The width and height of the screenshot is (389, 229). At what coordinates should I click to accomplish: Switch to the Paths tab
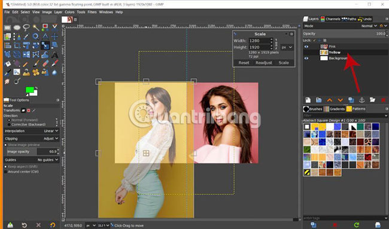pyautogui.click(x=349, y=19)
